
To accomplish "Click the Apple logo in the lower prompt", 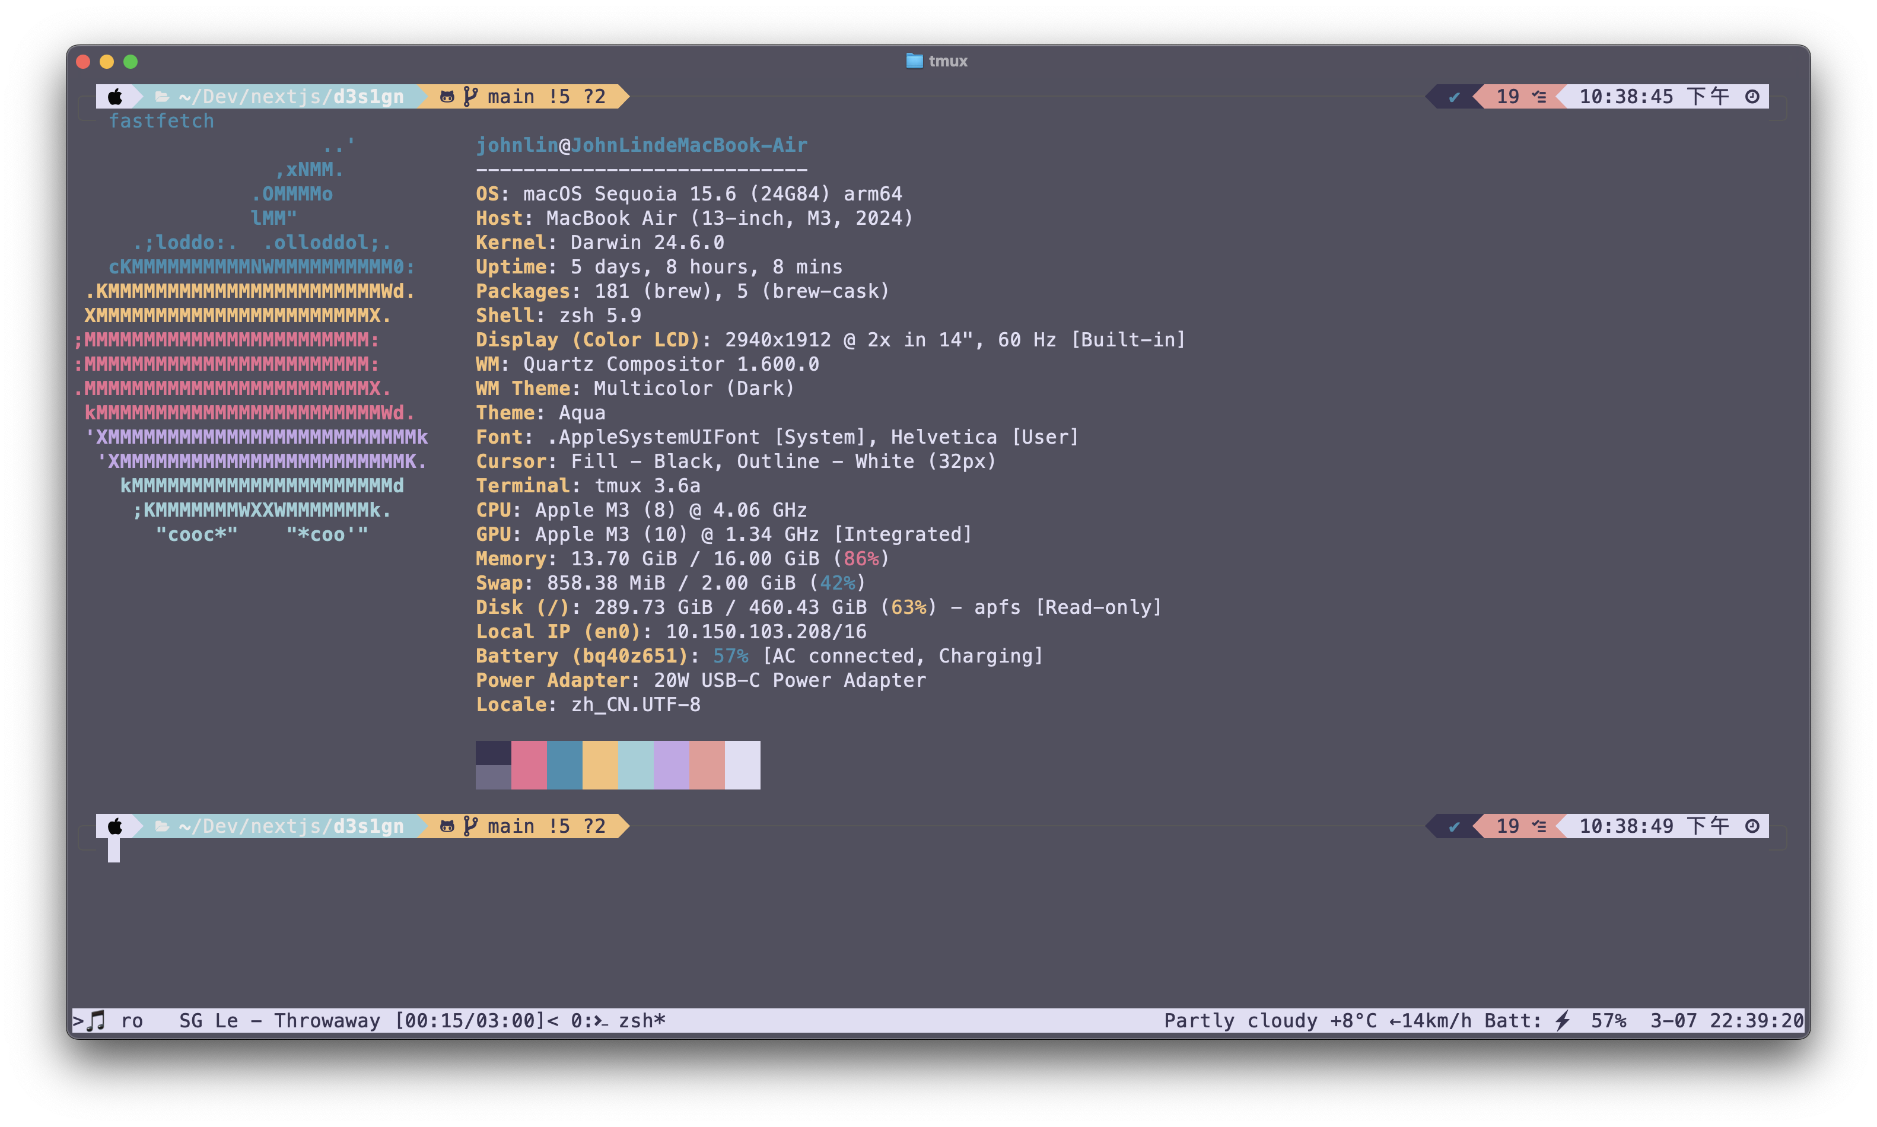I will [114, 826].
